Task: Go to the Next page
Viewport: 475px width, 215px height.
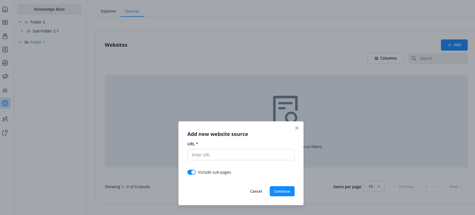Action: click(456, 187)
